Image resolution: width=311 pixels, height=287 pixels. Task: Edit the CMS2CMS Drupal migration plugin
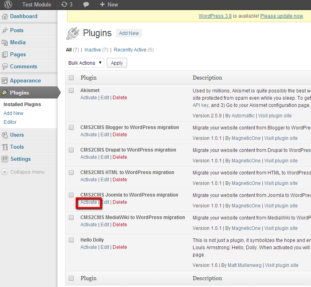point(105,157)
